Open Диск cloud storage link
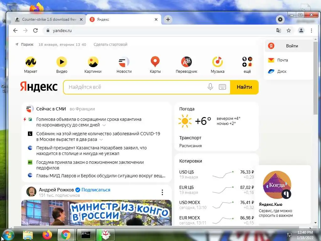321x241 pixels. tap(282, 72)
